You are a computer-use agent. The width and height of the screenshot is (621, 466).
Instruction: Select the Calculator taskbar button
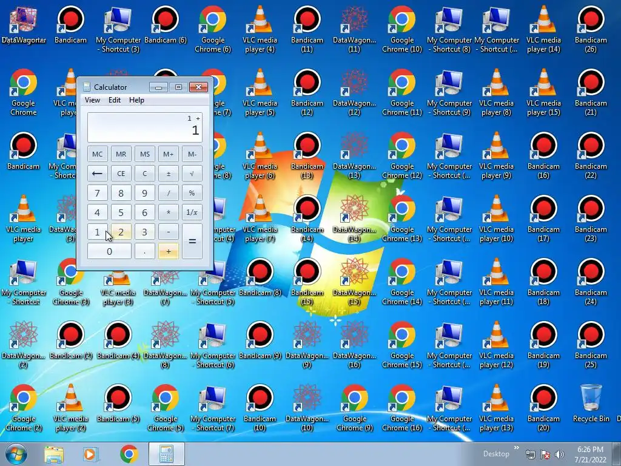pos(167,454)
